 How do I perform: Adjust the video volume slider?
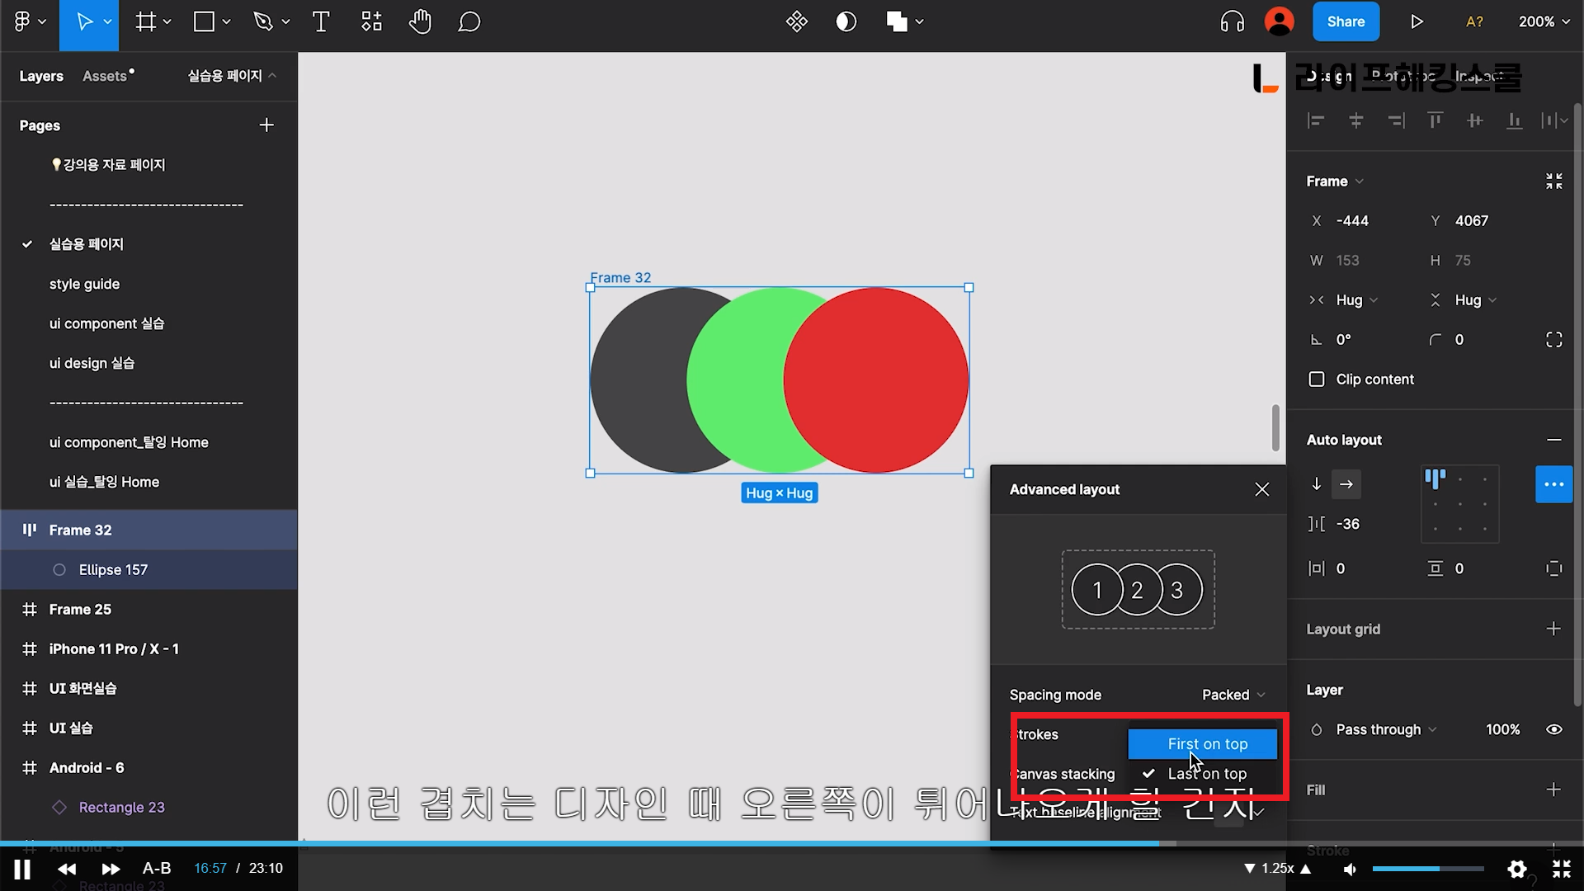[x=1427, y=869]
